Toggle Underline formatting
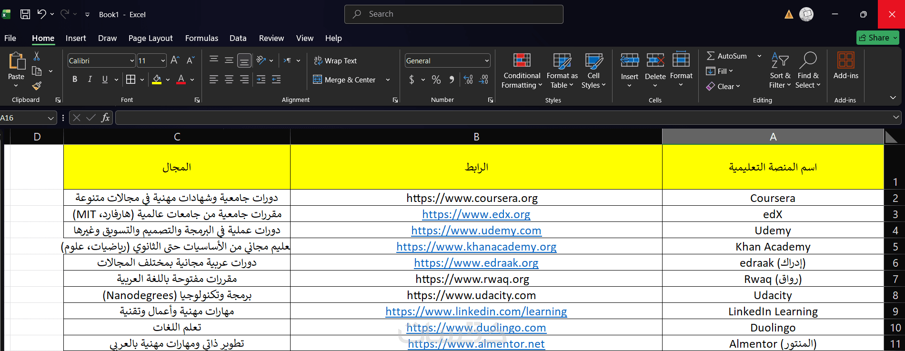This screenshot has height=351, width=905. [x=105, y=80]
